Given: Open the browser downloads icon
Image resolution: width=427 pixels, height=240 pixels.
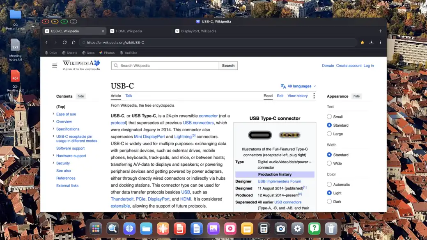Looking at the screenshot, I should click(371, 42).
